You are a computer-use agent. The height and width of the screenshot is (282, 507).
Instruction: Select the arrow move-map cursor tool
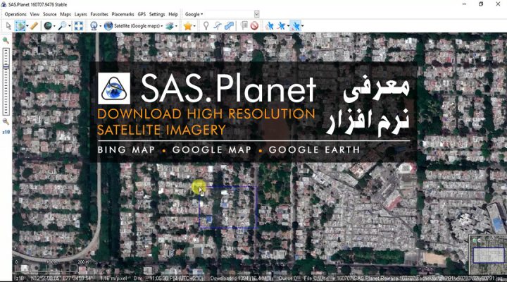pos(8,26)
